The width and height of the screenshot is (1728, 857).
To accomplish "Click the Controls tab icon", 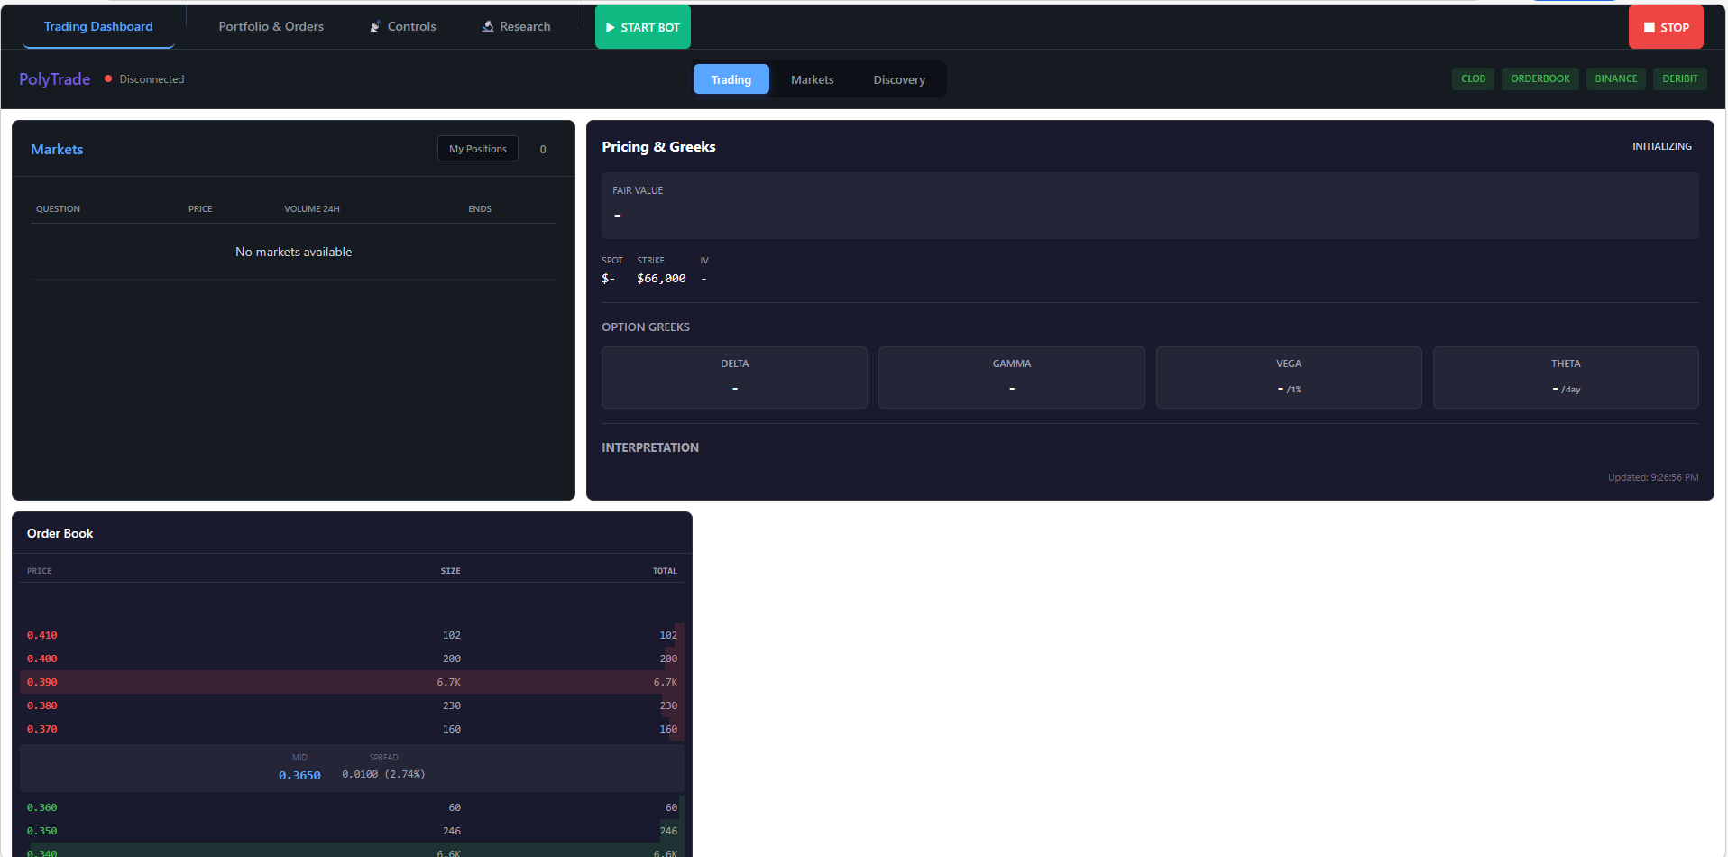I will tap(375, 27).
